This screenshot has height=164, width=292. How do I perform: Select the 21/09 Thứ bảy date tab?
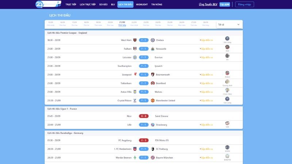122,24
